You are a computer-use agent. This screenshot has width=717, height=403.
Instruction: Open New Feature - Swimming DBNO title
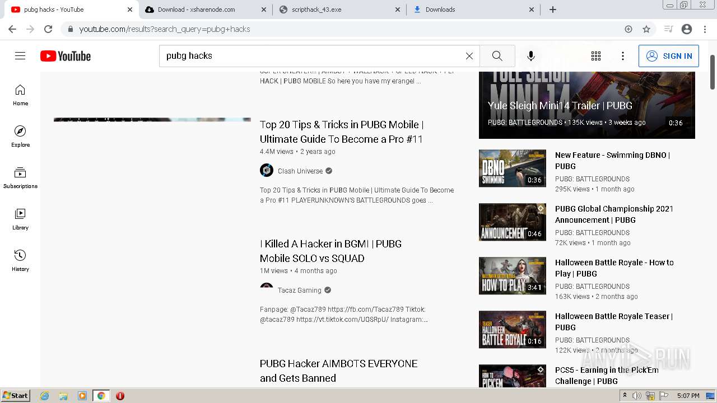(x=612, y=161)
